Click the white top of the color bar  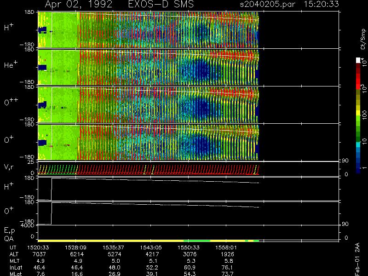point(358,60)
